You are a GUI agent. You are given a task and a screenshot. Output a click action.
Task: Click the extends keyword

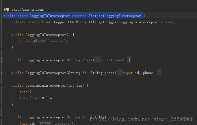click(x=79, y=16)
